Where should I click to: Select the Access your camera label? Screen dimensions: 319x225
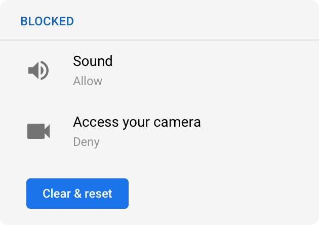137,122
